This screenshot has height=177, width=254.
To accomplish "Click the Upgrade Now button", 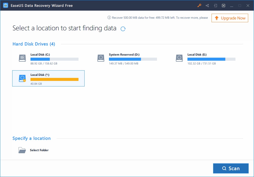I will tap(230, 18).
